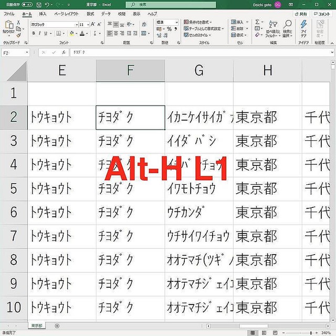Click the Fill down icon in editing group
The image size is (336, 336).
pyautogui.click(x=257, y=28)
